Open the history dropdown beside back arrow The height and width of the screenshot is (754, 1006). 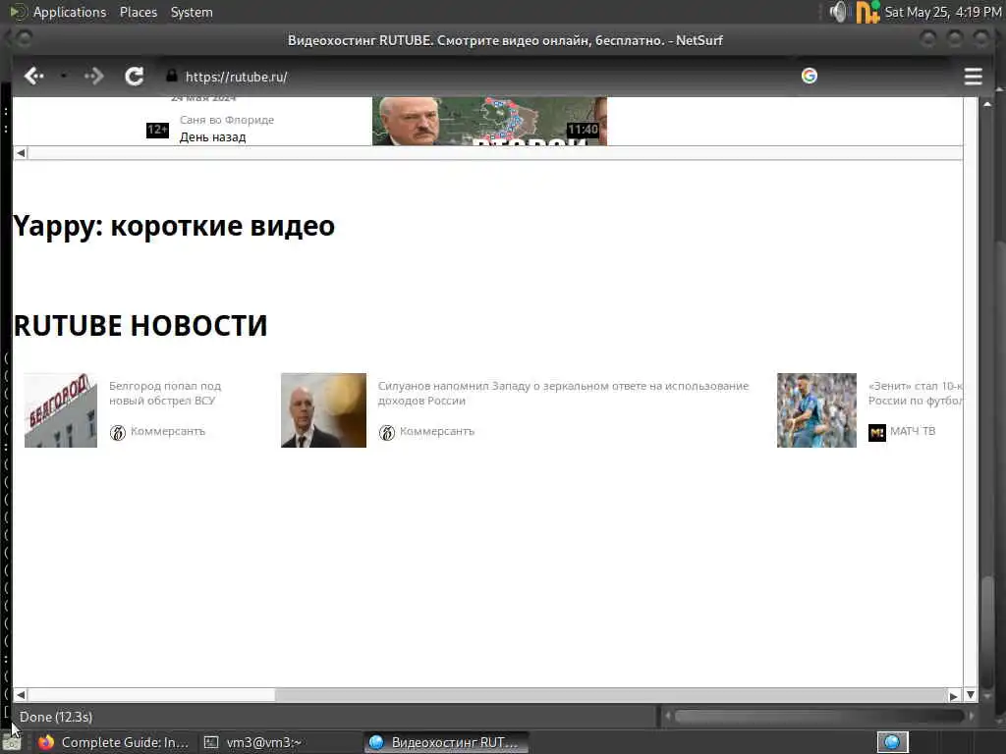coord(64,76)
